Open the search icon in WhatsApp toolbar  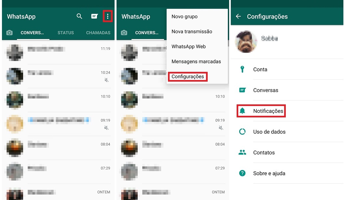(x=79, y=16)
